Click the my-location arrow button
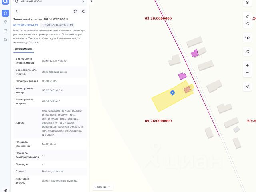 pos(247,86)
